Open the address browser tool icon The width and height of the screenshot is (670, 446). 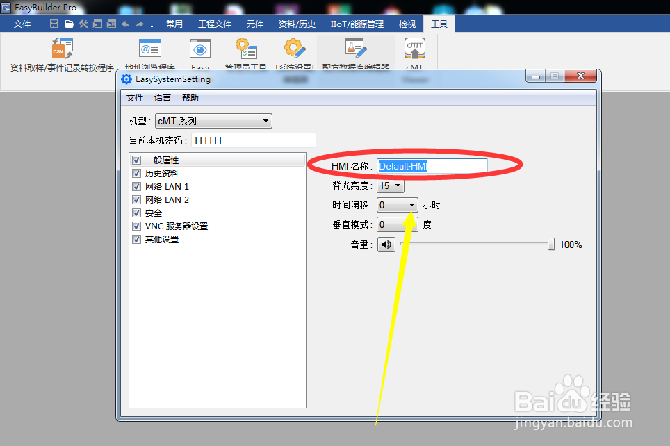click(x=150, y=48)
